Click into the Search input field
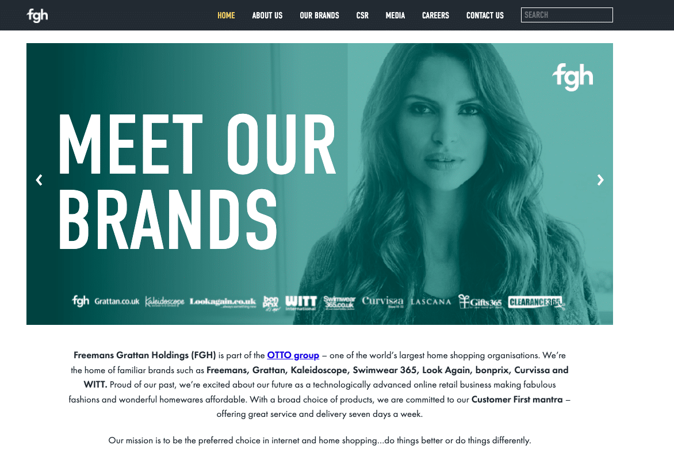Image resolution: width=674 pixels, height=460 pixels. pos(567,15)
